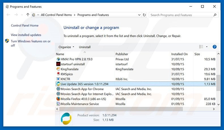Click chevron after All Control Panel Items
The image size is (224, 130).
[x=75, y=15]
